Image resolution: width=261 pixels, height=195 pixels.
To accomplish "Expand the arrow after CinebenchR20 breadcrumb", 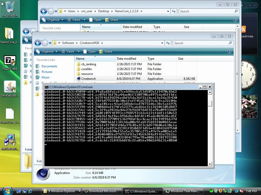I will pos(102,43).
